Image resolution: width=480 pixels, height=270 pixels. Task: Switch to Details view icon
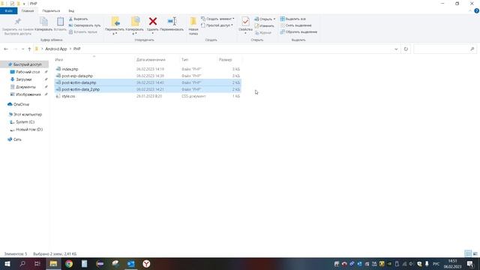pos(468,253)
